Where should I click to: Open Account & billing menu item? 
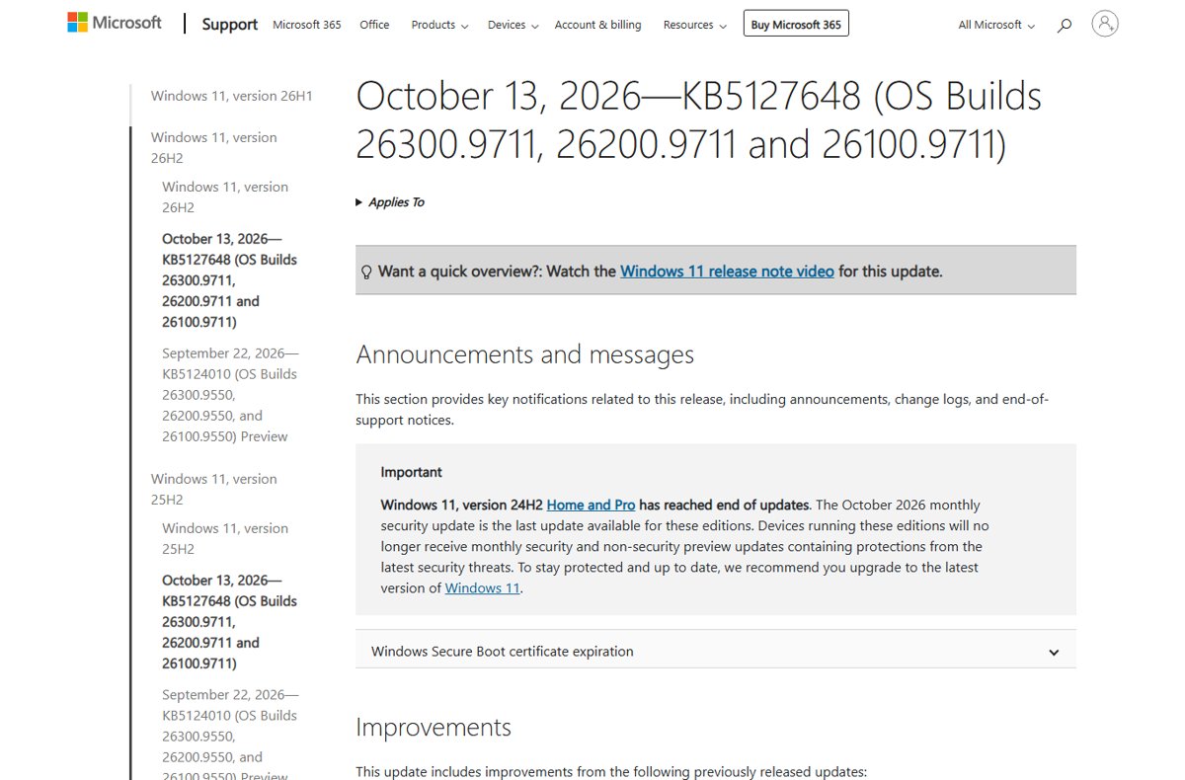(x=597, y=25)
